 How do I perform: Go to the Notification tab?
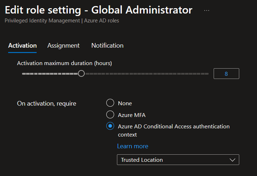point(107,46)
